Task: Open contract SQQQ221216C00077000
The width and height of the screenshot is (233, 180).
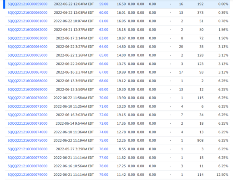Action: pyautogui.click(x=27, y=158)
